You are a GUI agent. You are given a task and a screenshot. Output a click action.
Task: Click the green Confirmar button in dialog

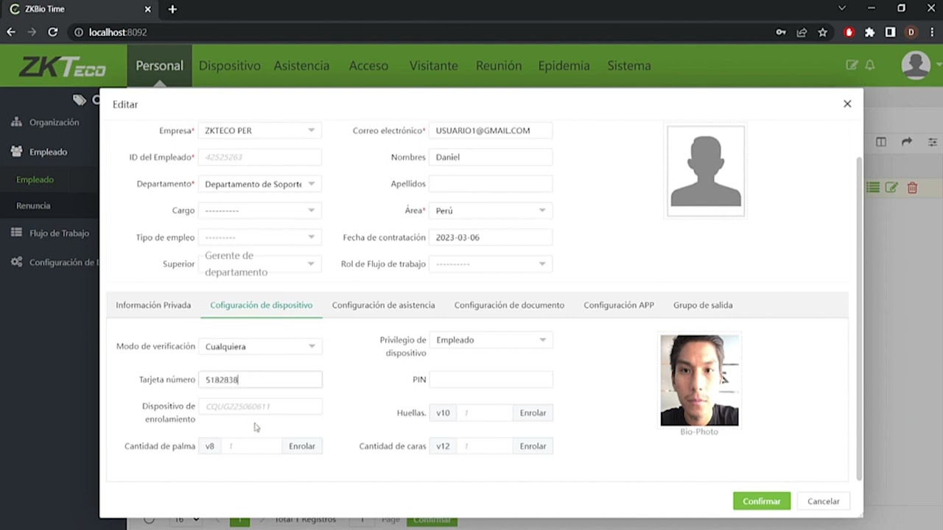point(762,501)
